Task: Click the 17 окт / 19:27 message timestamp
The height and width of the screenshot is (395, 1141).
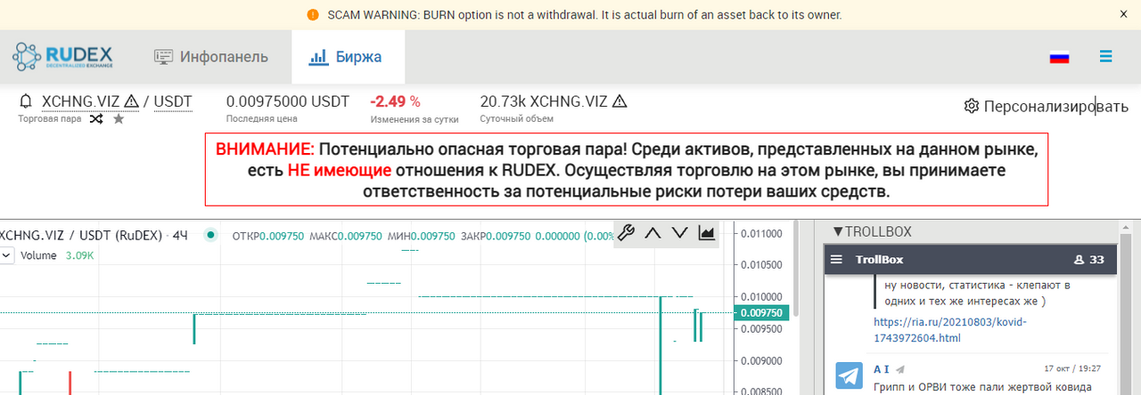Action: [1072, 368]
